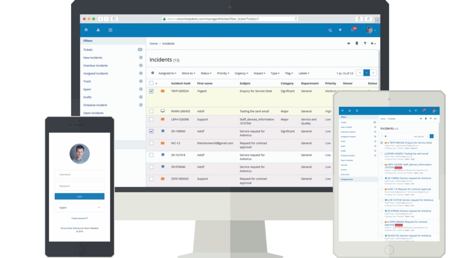Open the plus dropdown beside filter icon

pyautogui.click(x=373, y=43)
